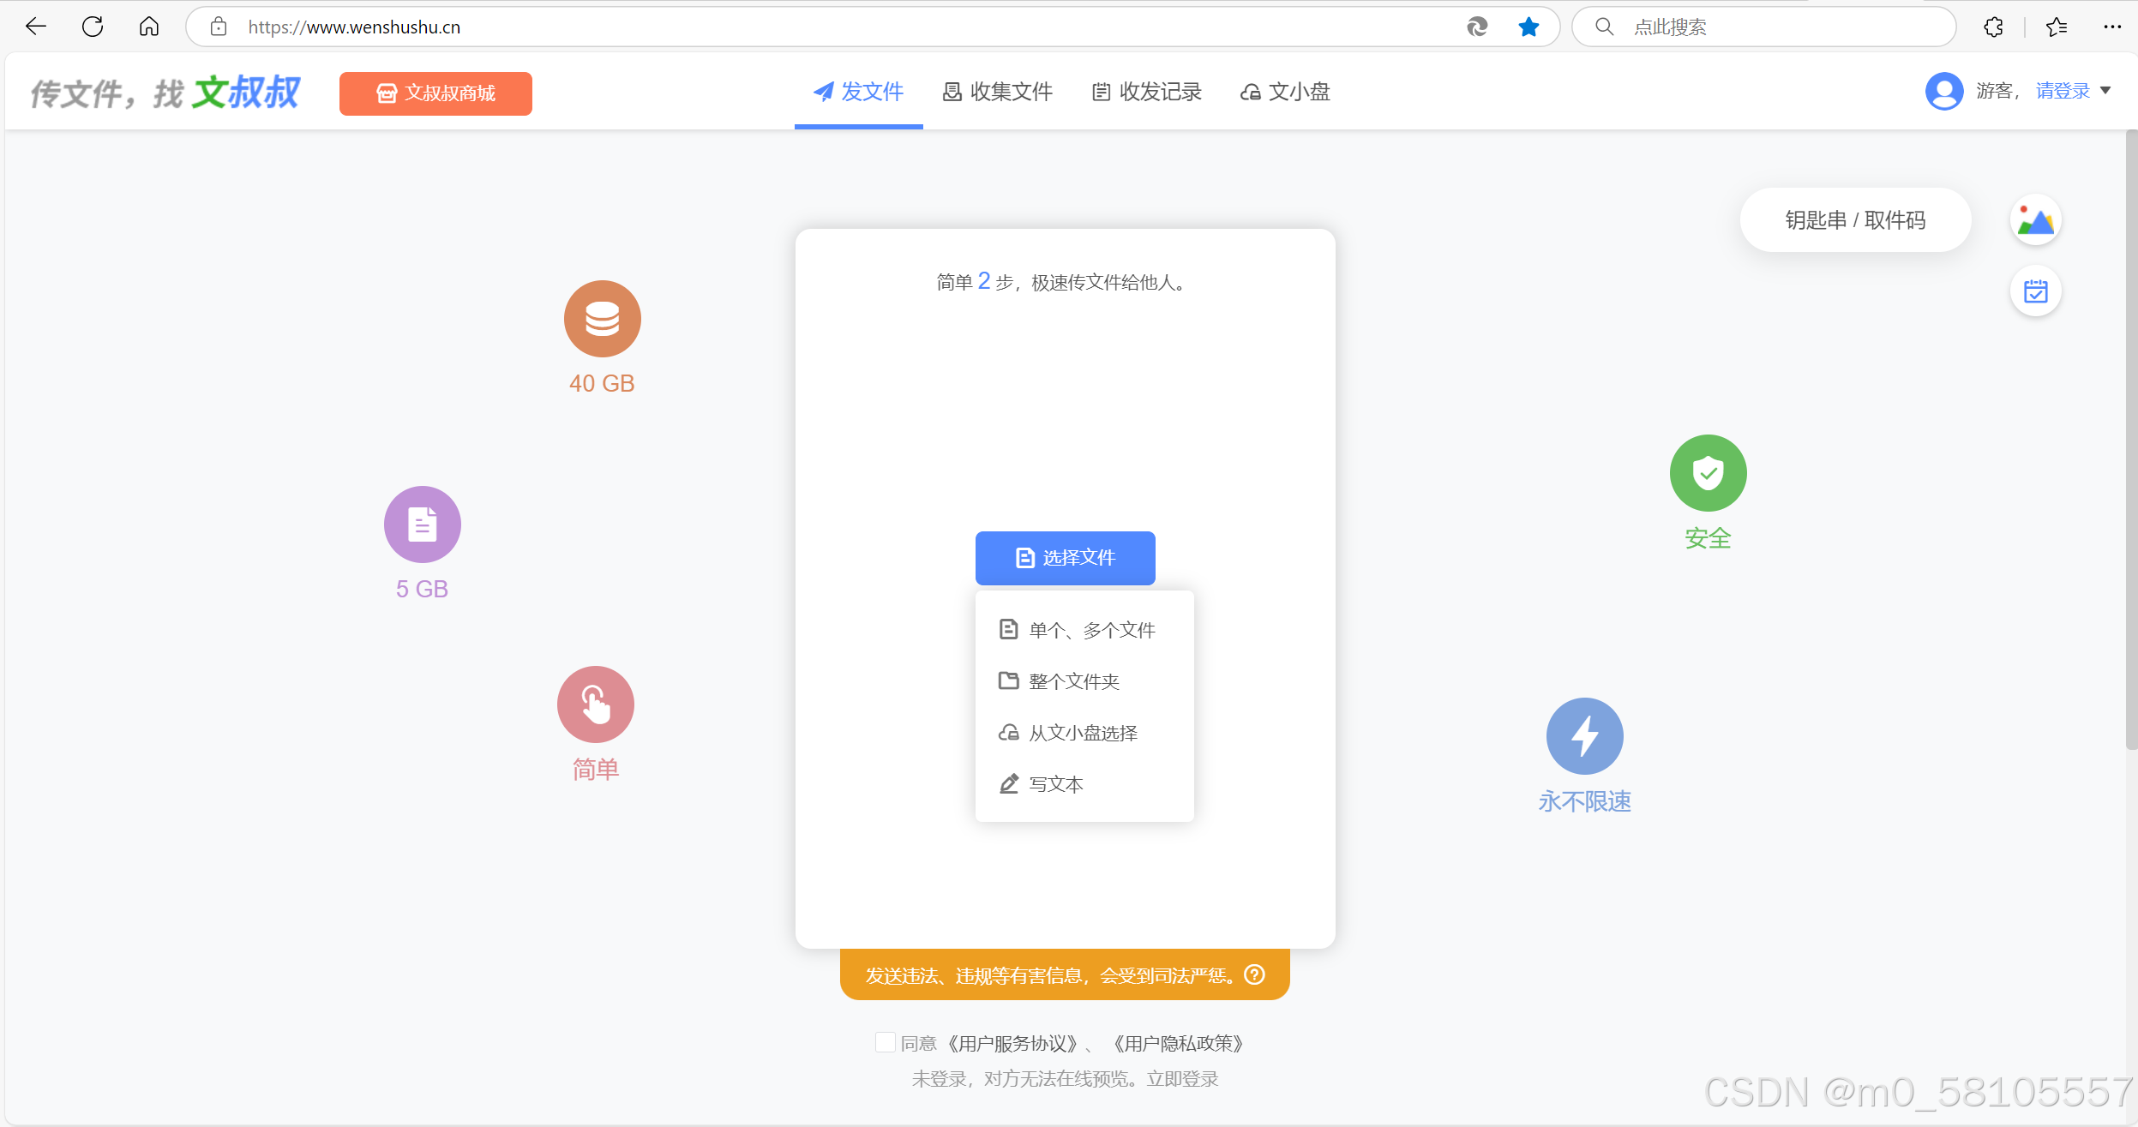Expand the login dropdown arrow

(x=2105, y=91)
